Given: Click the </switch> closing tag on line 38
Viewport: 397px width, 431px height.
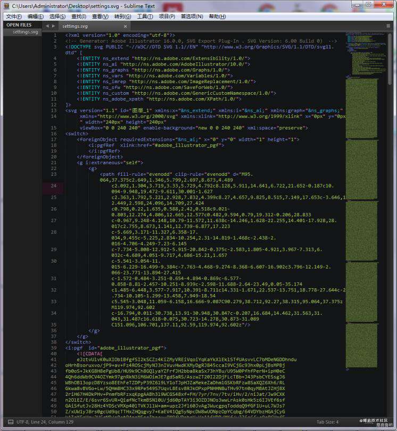Looking at the screenshot, I should click(x=78, y=342).
